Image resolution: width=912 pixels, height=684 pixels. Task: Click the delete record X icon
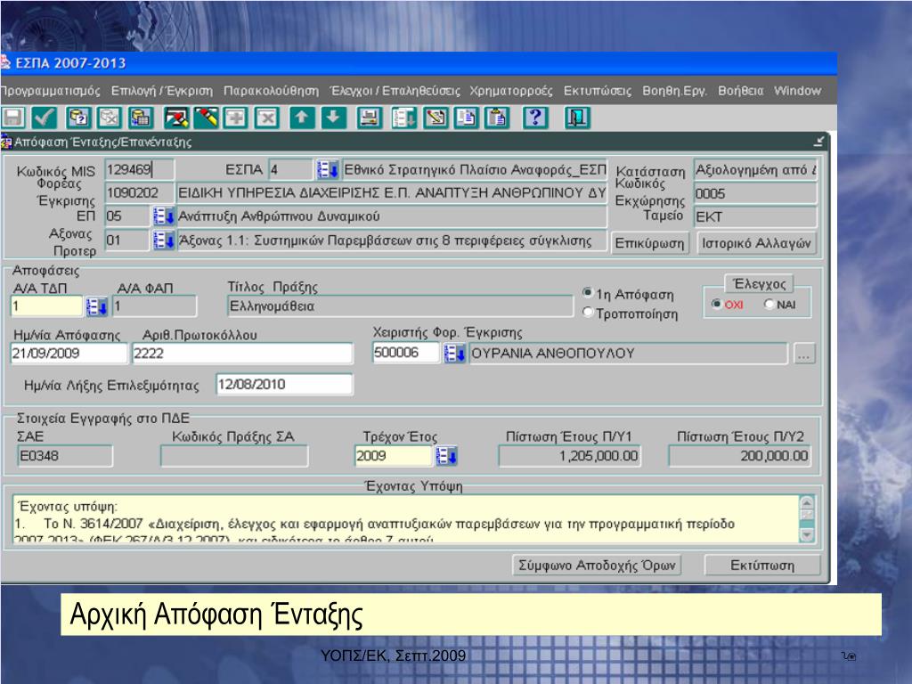pyautogui.click(x=267, y=118)
